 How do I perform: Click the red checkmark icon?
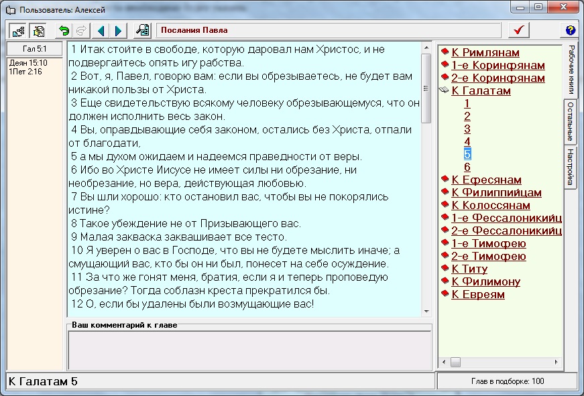[x=518, y=30]
